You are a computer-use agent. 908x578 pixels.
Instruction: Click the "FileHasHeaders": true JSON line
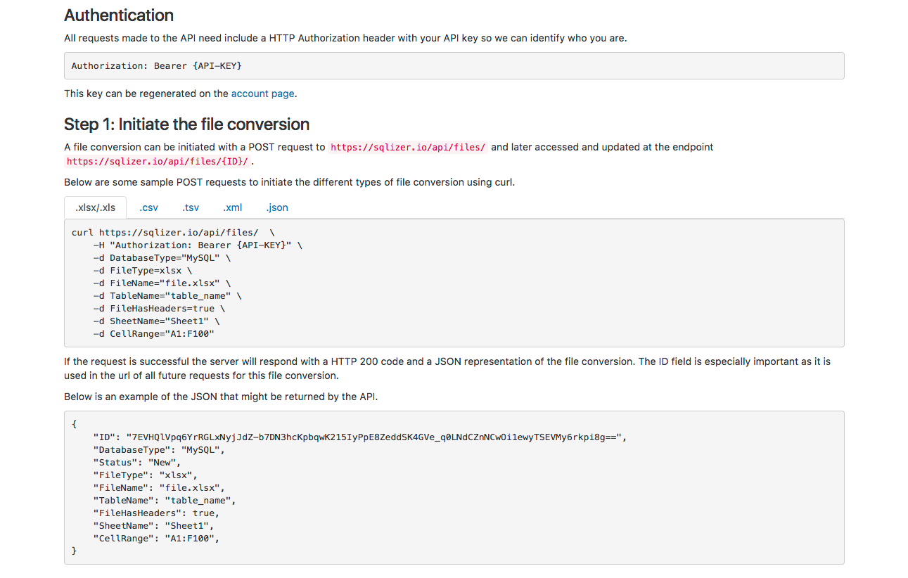tap(156, 513)
